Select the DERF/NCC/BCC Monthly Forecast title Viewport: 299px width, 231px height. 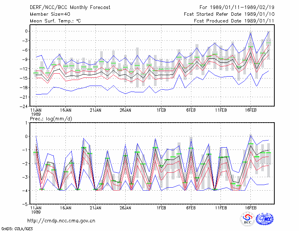[x=70, y=7]
